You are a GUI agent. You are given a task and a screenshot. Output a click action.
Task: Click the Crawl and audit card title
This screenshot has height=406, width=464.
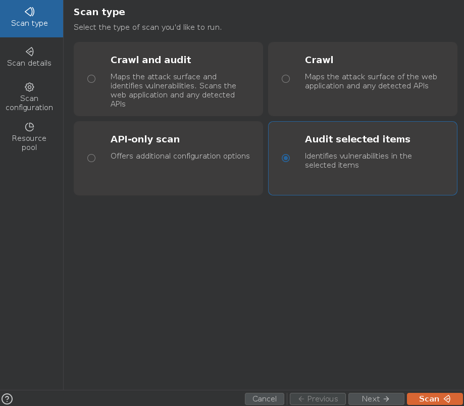pos(150,60)
